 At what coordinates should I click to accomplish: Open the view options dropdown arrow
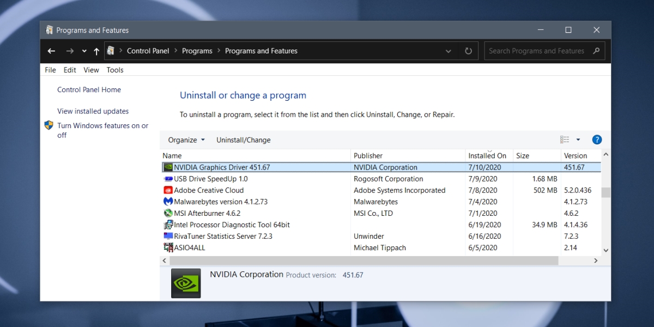click(x=578, y=140)
